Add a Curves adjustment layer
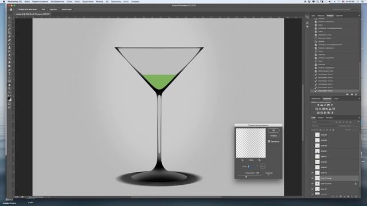Viewport: 367px width, 206px height. click(325, 105)
